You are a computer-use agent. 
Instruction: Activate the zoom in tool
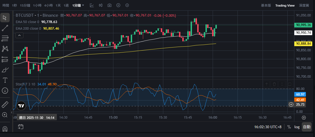(x=5, y=115)
